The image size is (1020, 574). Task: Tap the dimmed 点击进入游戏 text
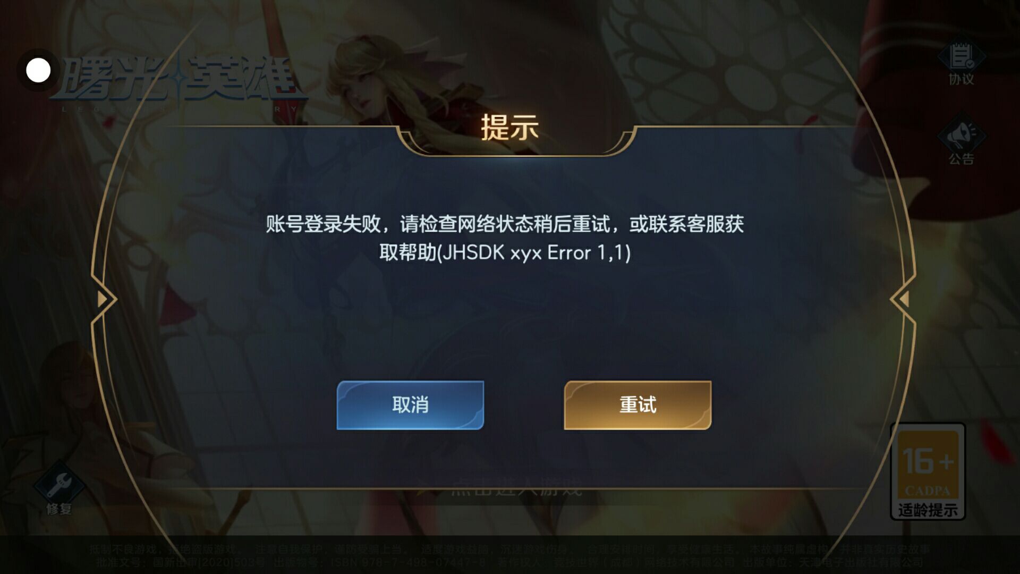click(x=516, y=486)
